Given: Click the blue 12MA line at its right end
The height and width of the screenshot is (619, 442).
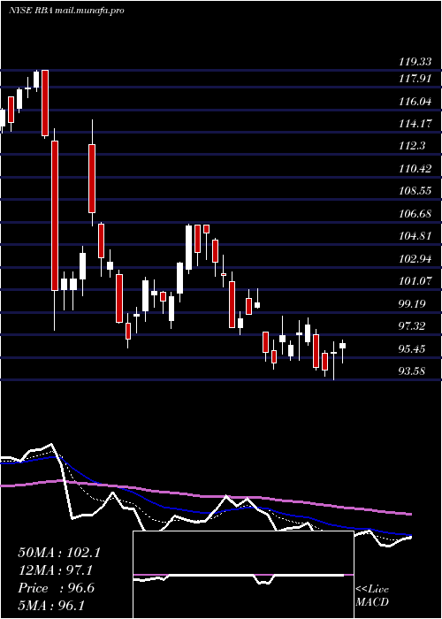Looking at the screenshot, I should 408,535.
